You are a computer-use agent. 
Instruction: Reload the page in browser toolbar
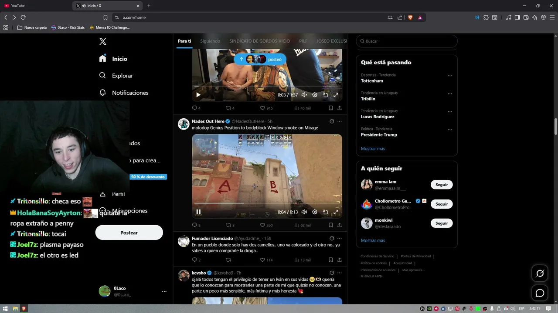pos(23,17)
